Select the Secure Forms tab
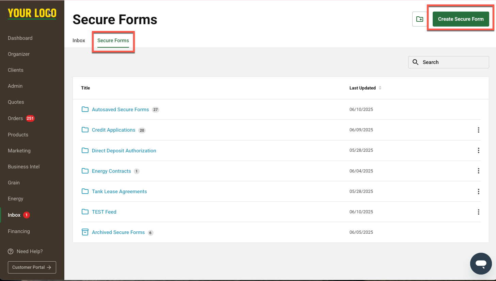 [113, 40]
